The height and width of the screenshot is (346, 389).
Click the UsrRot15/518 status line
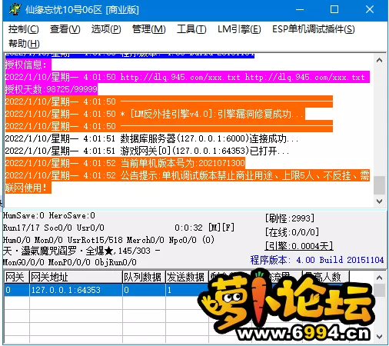tap(108, 240)
